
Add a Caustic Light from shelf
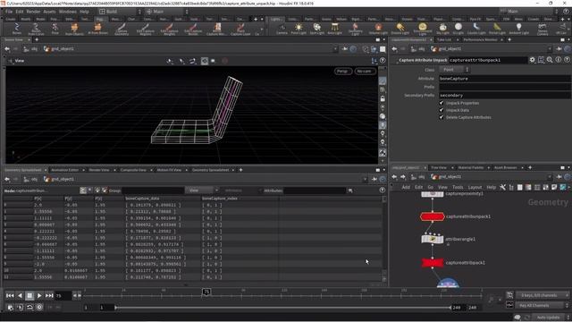pos(476,29)
